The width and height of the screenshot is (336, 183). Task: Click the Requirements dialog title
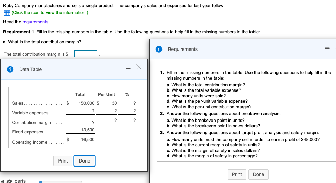(x=183, y=49)
